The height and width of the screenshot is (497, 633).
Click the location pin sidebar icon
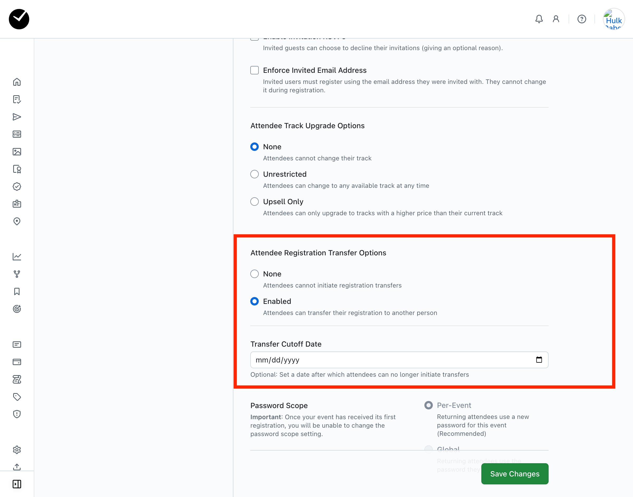pos(17,221)
